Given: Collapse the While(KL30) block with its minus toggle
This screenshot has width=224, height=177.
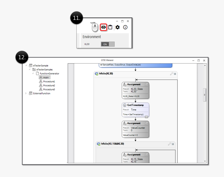Looking at the screenshot, I should tap(175, 74).
